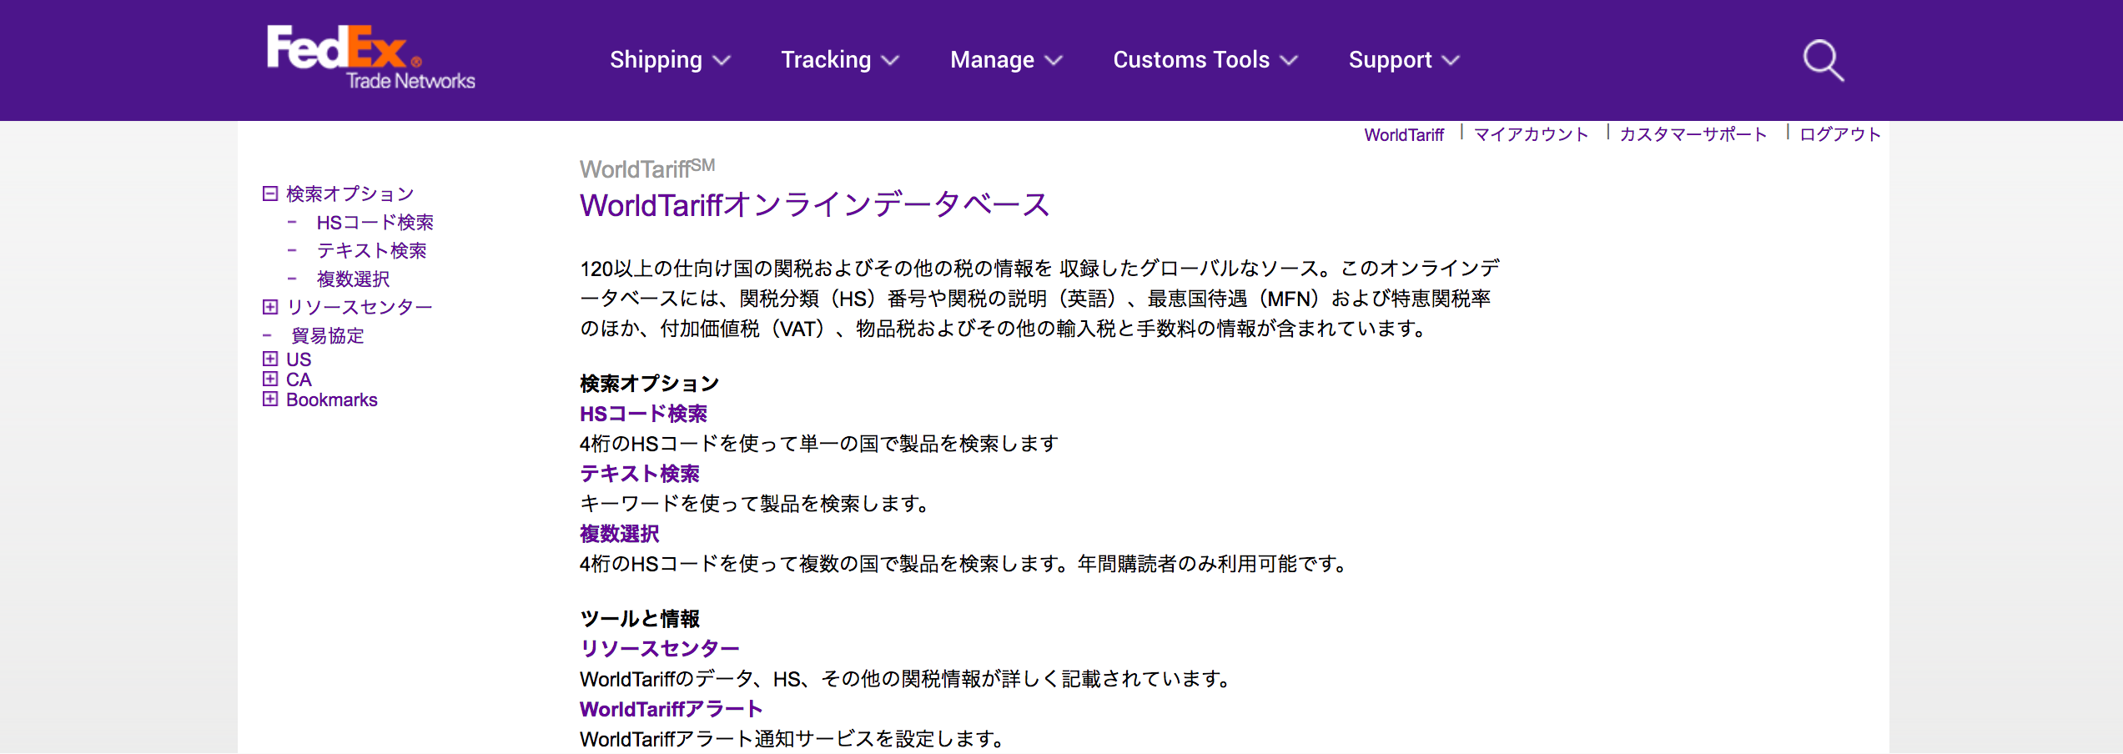Viewport: 2123px width, 754px height.
Task: Open HSコード検索 link in main content
Action: 643,414
